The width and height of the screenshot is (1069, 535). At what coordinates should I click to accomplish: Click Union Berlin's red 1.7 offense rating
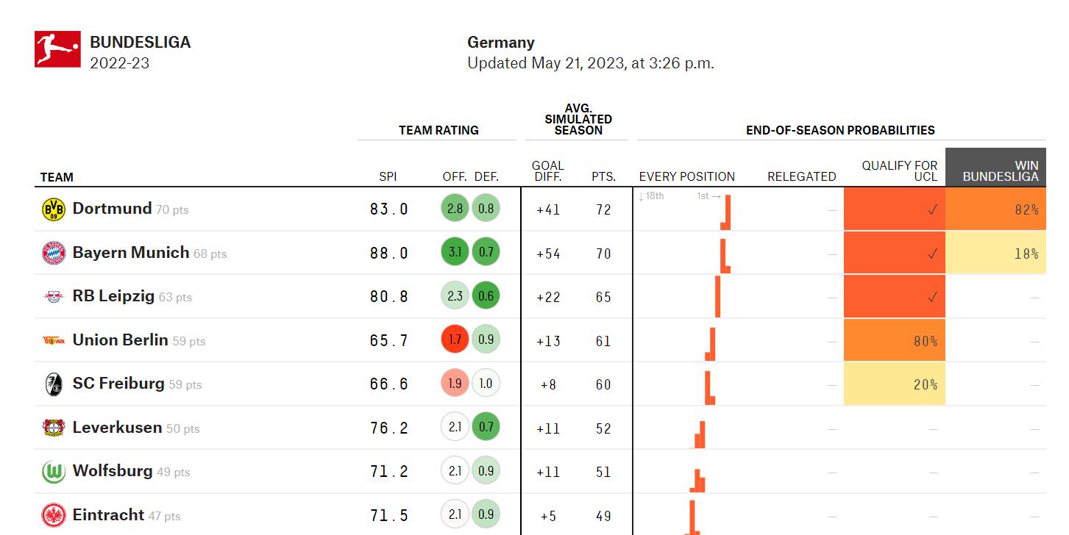pos(455,340)
